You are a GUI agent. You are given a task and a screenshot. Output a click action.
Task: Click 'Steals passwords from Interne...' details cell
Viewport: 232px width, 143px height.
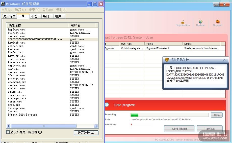point(201,48)
